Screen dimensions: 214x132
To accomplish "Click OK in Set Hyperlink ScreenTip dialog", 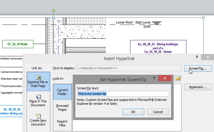I will tap(133, 112).
